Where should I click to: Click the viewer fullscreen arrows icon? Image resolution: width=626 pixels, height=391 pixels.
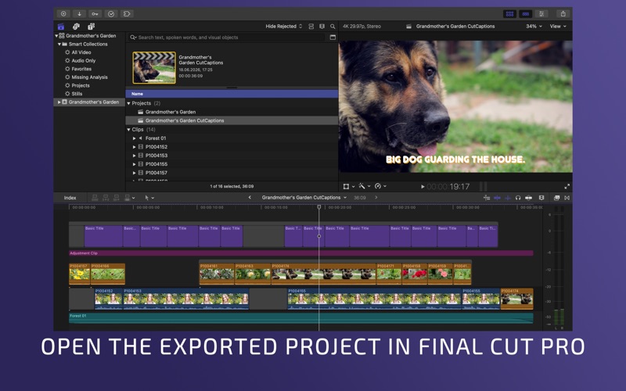(x=567, y=186)
